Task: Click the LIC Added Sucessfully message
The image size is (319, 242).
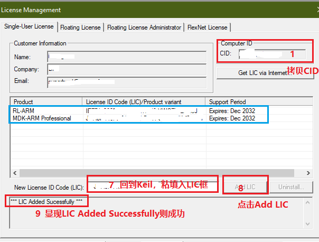Action: pos(46,202)
